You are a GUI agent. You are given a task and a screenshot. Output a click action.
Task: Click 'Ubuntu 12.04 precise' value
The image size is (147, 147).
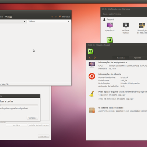coord(130,83)
